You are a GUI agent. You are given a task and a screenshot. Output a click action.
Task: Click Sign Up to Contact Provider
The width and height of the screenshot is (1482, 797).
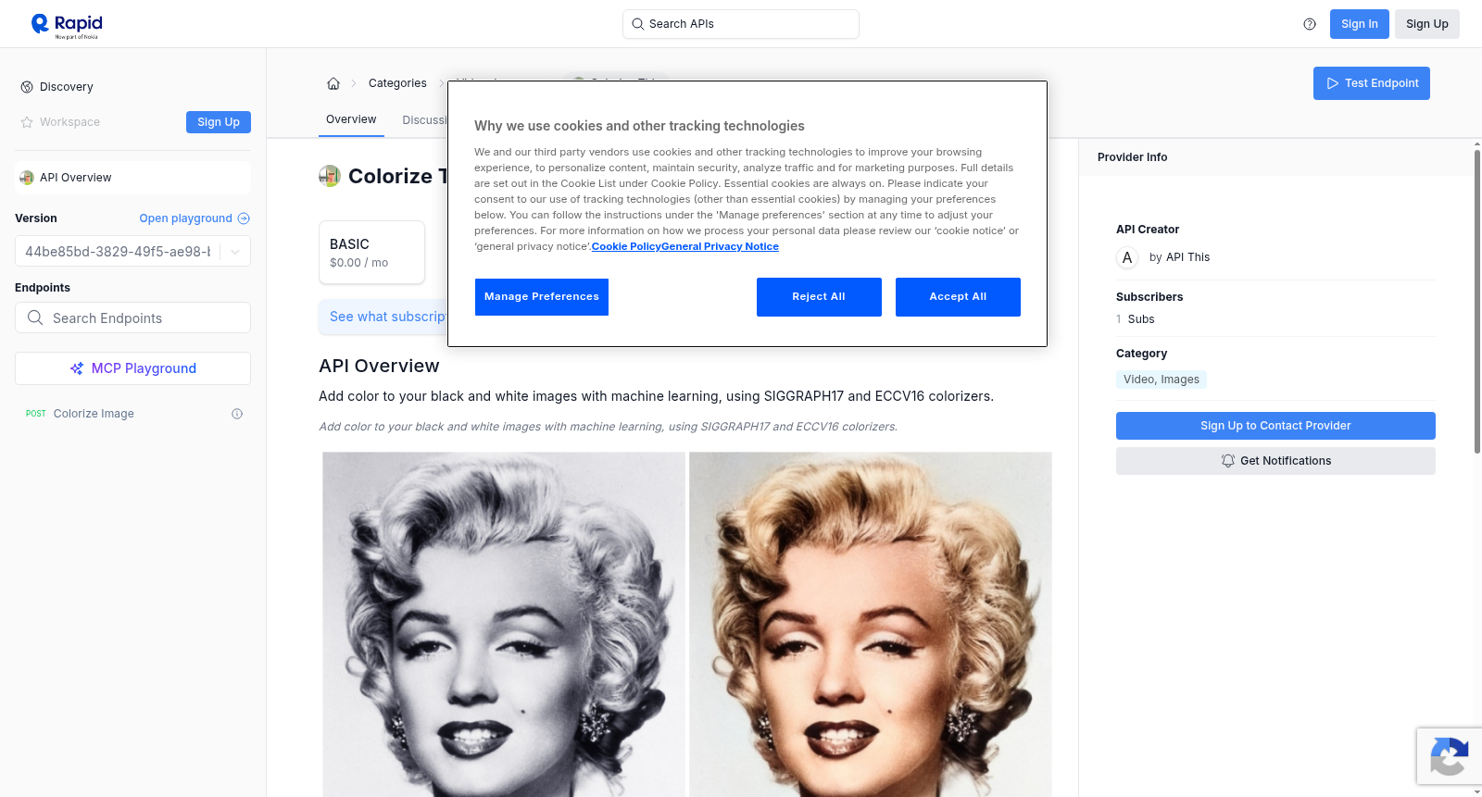(x=1275, y=426)
